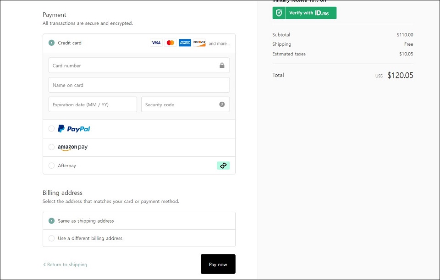Click the Pay now button
This screenshot has width=440, height=280.
click(218, 264)
